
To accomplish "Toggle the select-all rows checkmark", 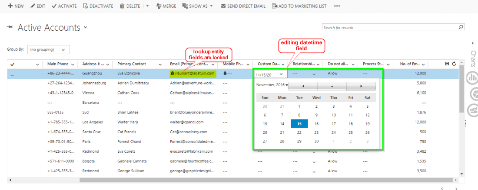I will pos(12,64).
